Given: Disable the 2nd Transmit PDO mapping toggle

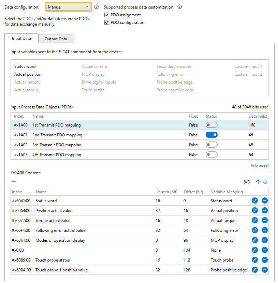Looking at the screenshot, I should coord(211,135).
